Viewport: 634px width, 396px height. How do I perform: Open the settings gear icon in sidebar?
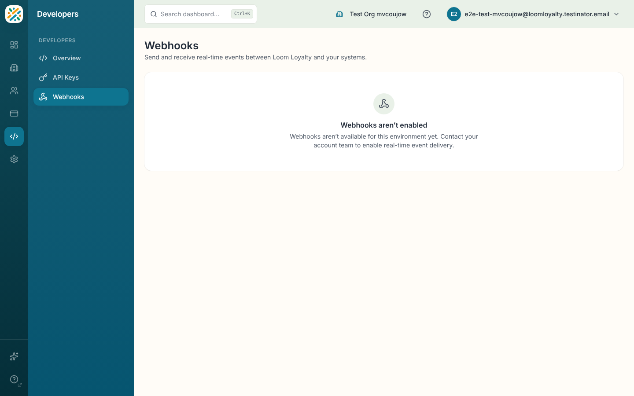tap(14, 159)
